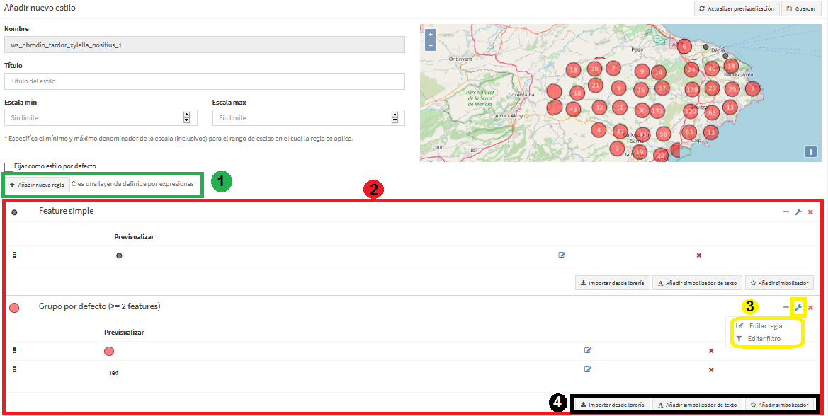Remove the Text symbolizer row
828x416 pixels.
point(710,370)
